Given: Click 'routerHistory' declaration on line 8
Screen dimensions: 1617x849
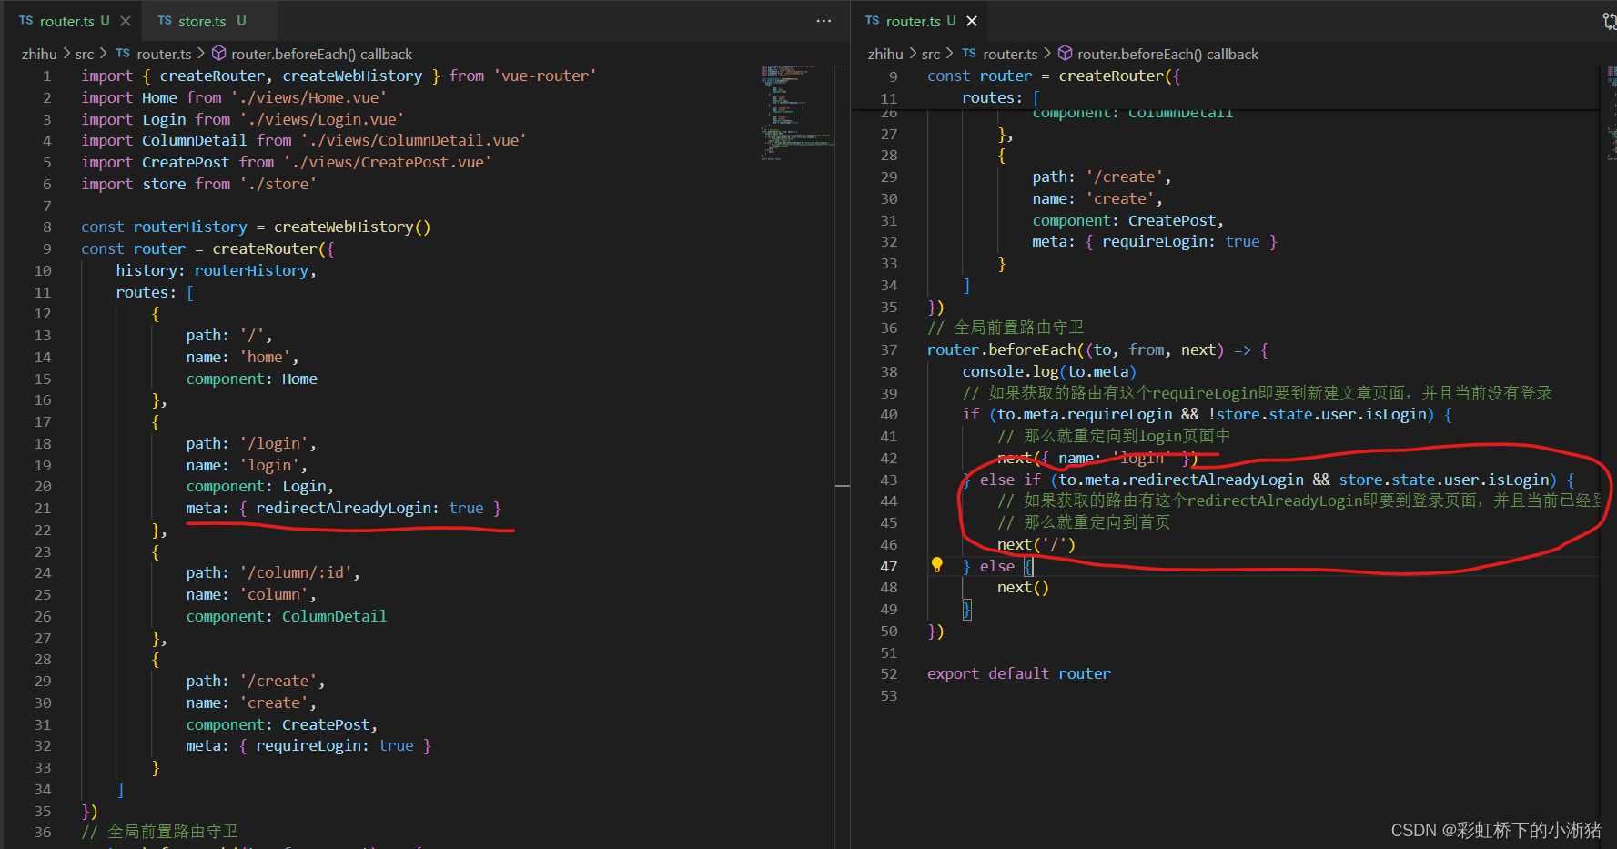Looking at the screenshot, I should pos(190,227).
